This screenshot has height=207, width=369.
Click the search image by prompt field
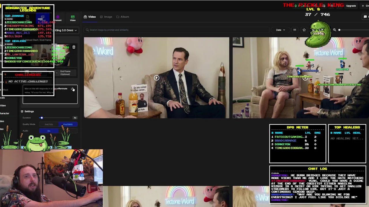tap(176, 30)
